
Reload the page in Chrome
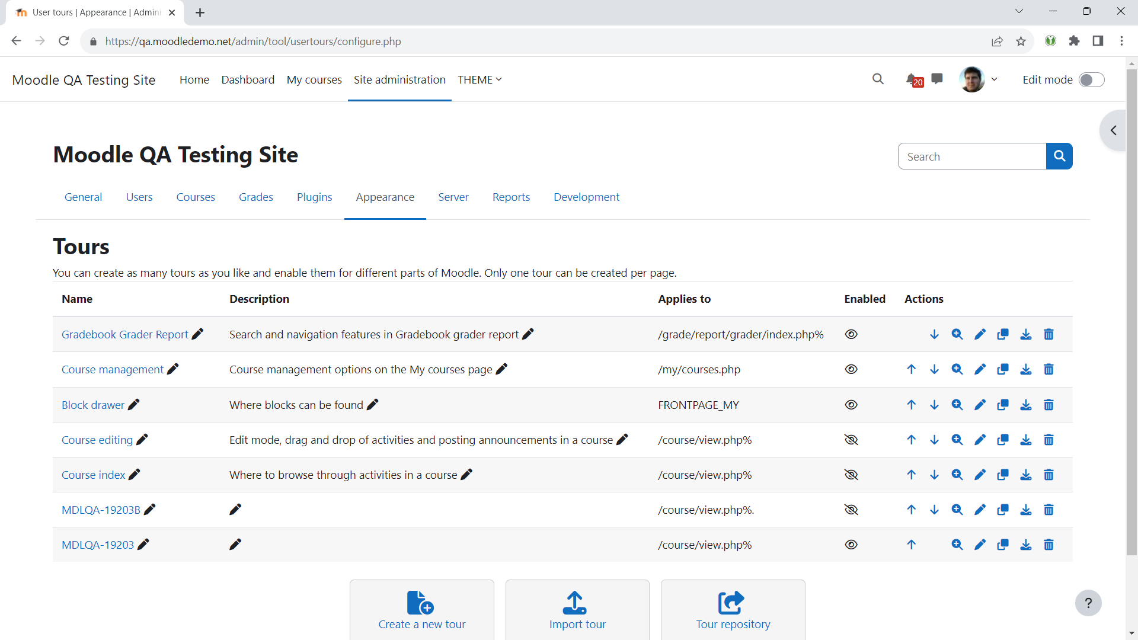(x=64, y=41)
